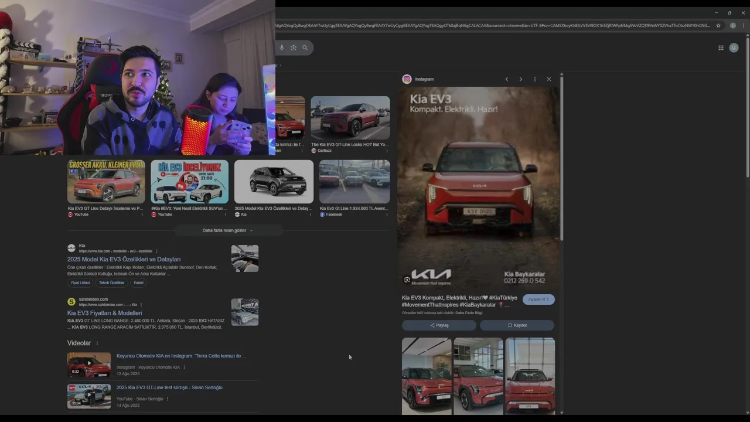750x422 pixels.
Task: Click the large red Kia EV3 preview image
Action: 479,188
